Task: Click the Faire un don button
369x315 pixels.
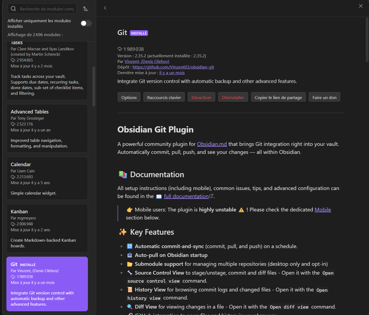Action: 324,97
